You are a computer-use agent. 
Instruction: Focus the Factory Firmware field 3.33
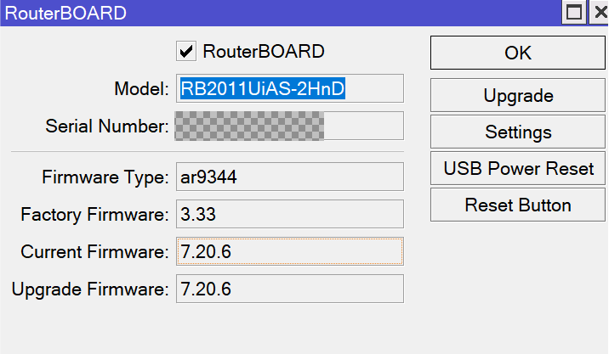point(289,215)
